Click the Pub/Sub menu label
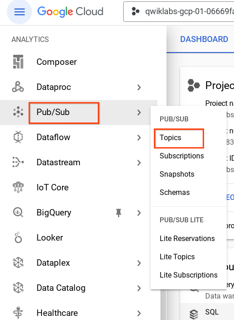Screen dimensions: 234x320 point(53,112)
